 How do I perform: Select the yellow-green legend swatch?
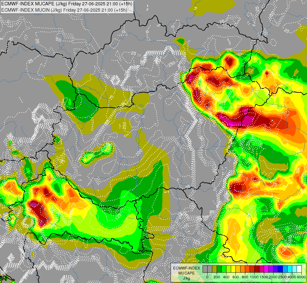pos(229,269)
